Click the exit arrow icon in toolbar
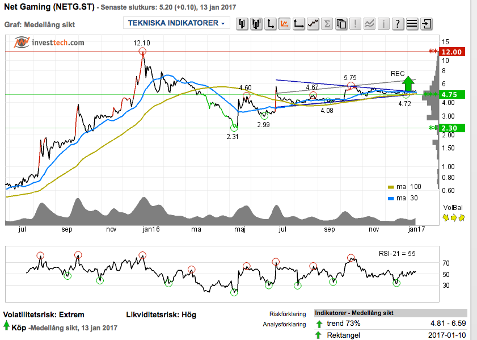This screenshot has width=477, height=340. (426, 23)
